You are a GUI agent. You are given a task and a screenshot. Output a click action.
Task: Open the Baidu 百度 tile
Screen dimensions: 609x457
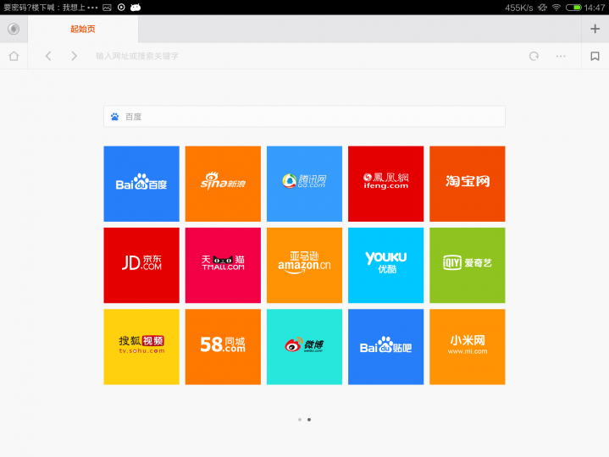(141, 184)
